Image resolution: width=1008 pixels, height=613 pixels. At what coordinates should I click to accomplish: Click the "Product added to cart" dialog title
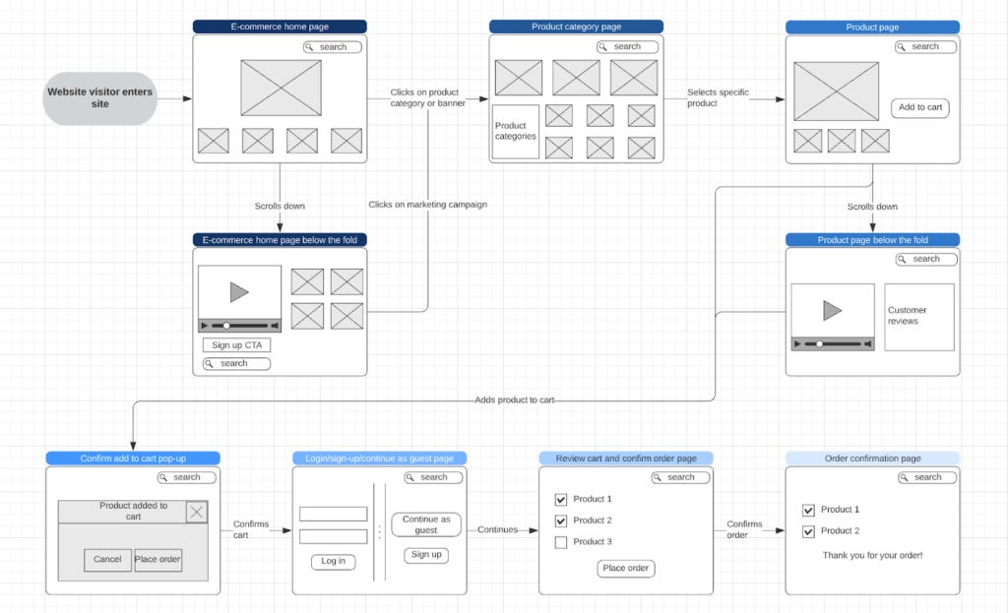pos(133,511)
